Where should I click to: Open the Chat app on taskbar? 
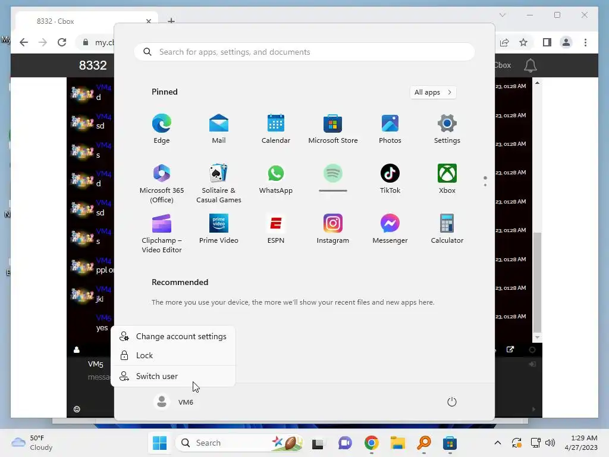[344, 443]
